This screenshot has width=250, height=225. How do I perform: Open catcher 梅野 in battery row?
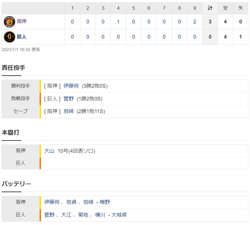(x=105, y=202)
